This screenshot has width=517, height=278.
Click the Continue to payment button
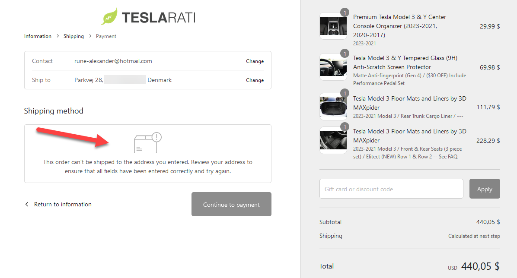pyautogui.click(x=231, y=204)
